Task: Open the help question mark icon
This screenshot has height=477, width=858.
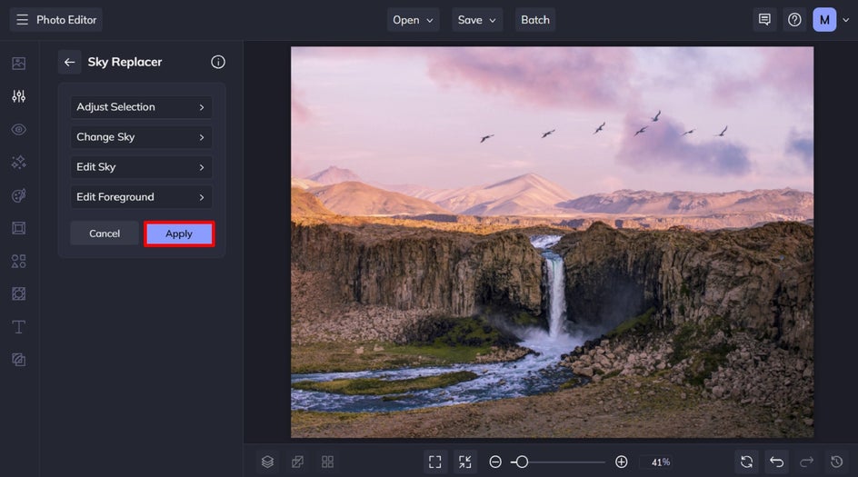Action: point(794,20)
